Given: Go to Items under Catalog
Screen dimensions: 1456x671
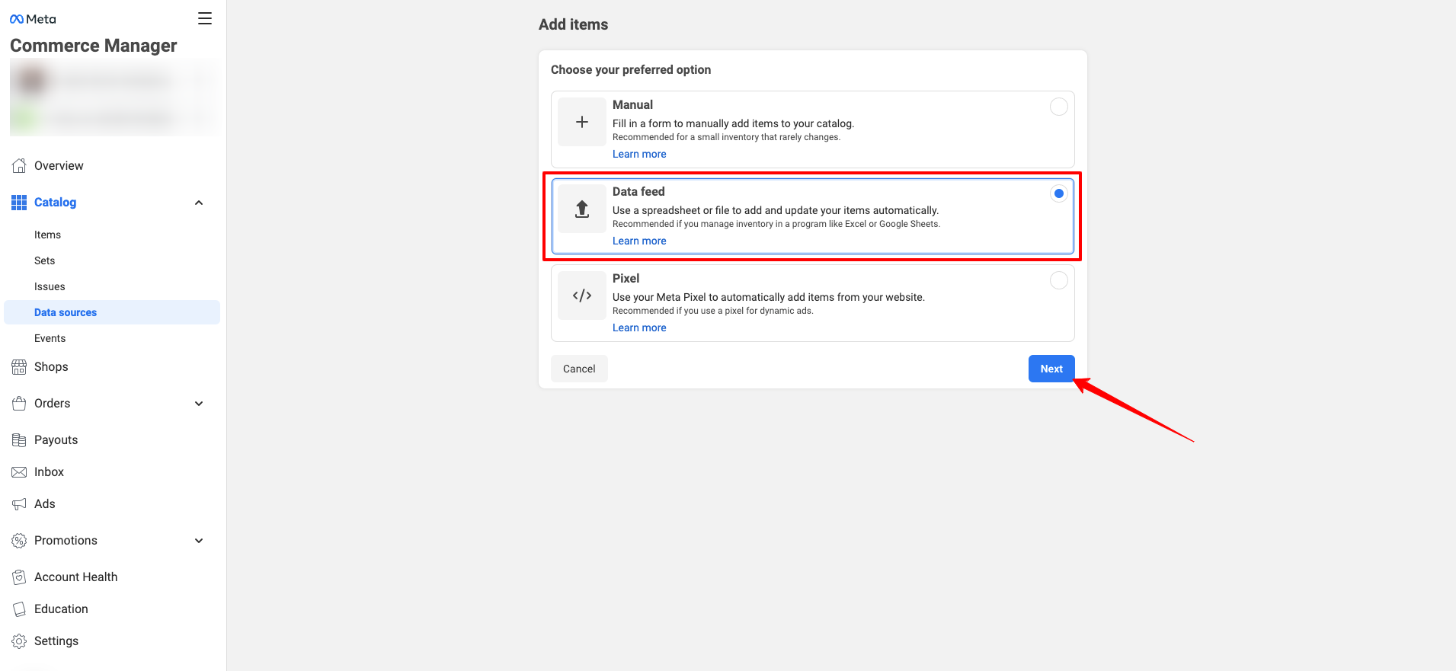Looking at the screenshot, I should point(47,235).
